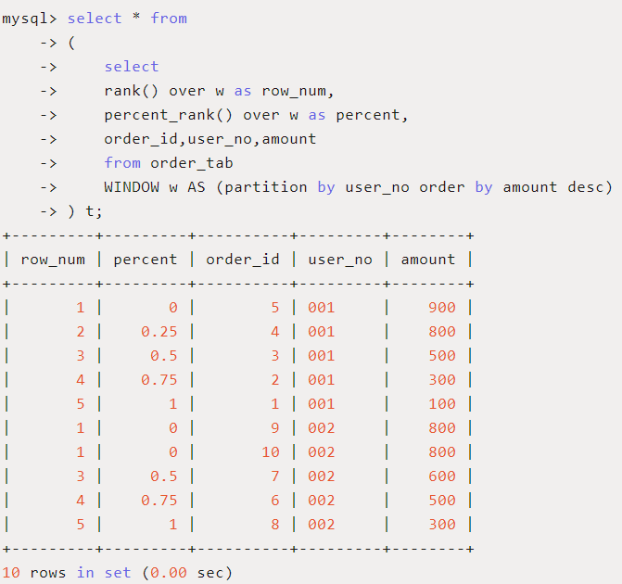The height and width of the screenshot is (584, 622).
Task: Click row_num '2' in amount 800 row for user 001
Action: 81,332
